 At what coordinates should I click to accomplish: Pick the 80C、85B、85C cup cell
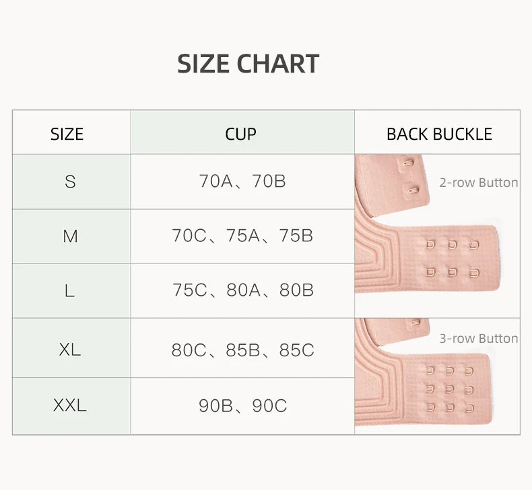click(x=242, y=350)
